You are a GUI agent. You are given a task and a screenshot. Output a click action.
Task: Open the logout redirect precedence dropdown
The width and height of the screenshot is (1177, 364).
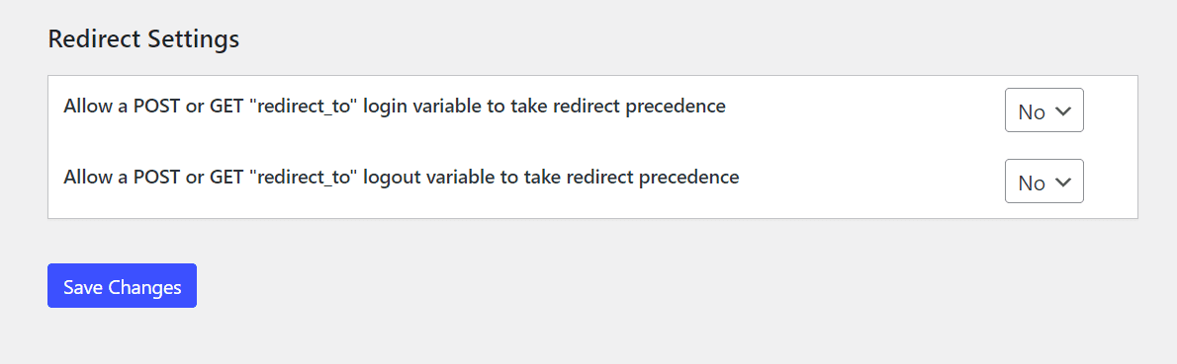[1043, 181]
